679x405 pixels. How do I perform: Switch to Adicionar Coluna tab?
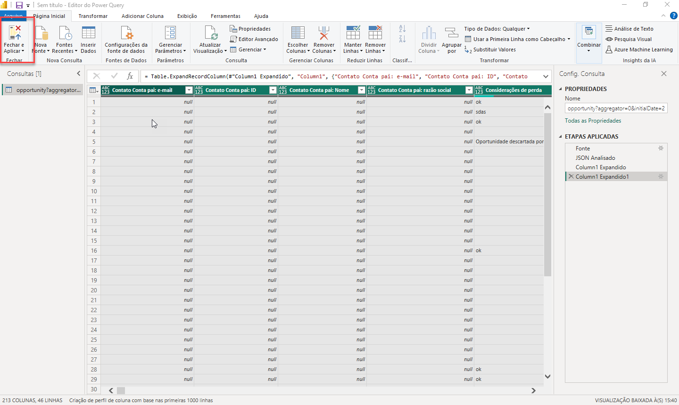tap(142, 16)
